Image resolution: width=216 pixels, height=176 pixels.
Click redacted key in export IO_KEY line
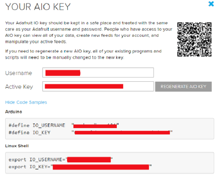tap(101, 167)
